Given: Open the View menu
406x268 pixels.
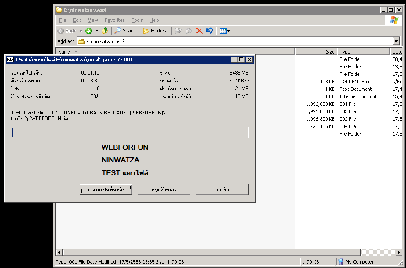Looking at the screenshot, I should 93,20.
